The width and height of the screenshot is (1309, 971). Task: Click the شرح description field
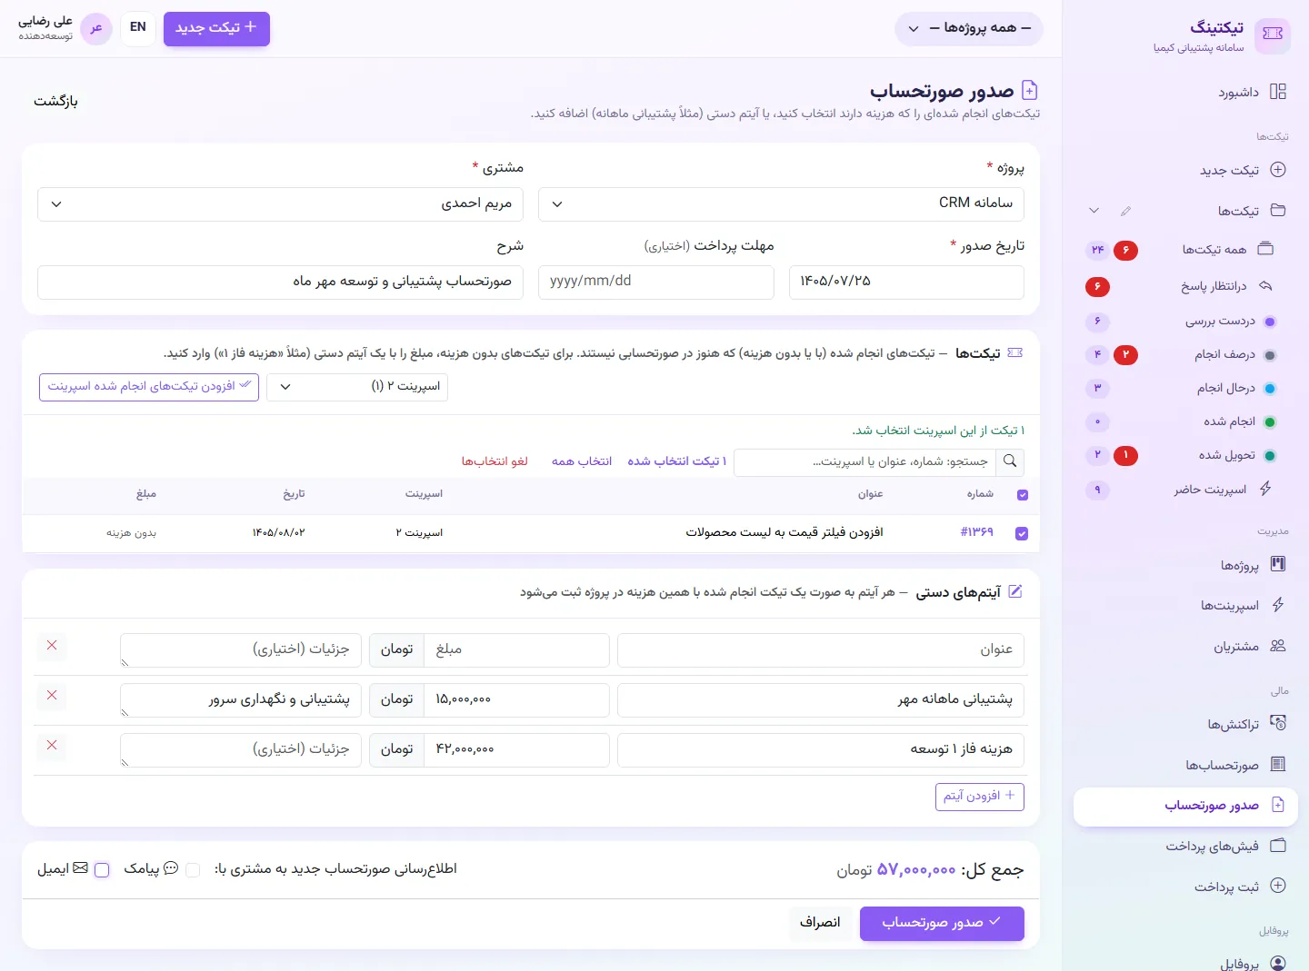pyautogui.click(x=280, y=282)
